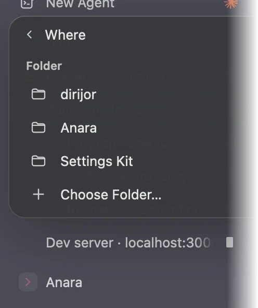This screenshot has height=308, width=258.
Task: Open the Anara project row at bottom
Action: click(64, 282)
